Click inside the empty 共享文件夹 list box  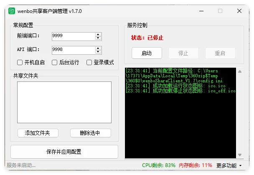[64, 102]
